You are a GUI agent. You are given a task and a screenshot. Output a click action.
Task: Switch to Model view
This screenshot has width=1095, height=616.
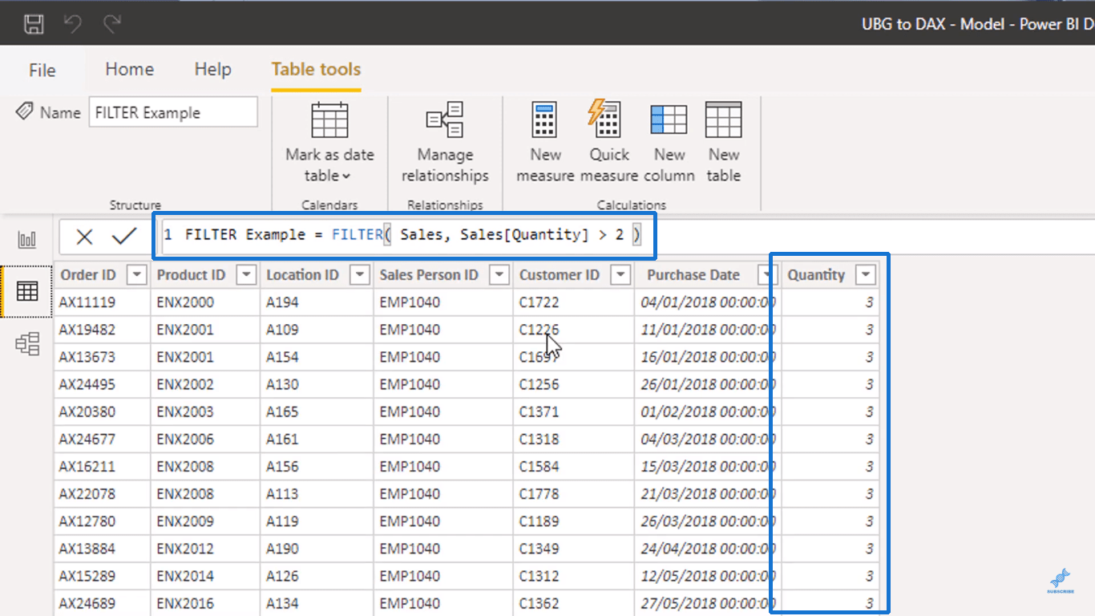click(x=27, y=344)
